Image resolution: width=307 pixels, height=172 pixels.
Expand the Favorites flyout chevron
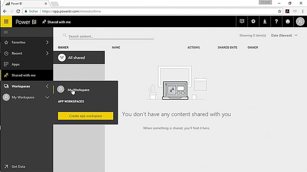[x=47, y=42]
